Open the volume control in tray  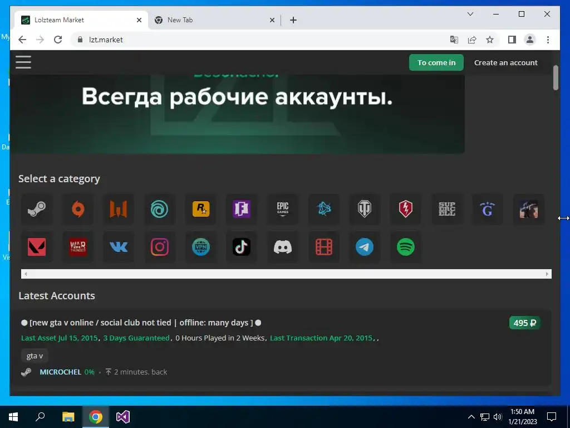click(x=498, y=417)
